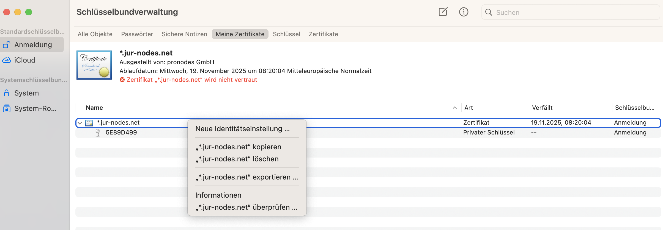This screenshot has height=230, width=663.
Task: Choose Neue Identitätseinstellung from context menu
Action: click(242, 129)
